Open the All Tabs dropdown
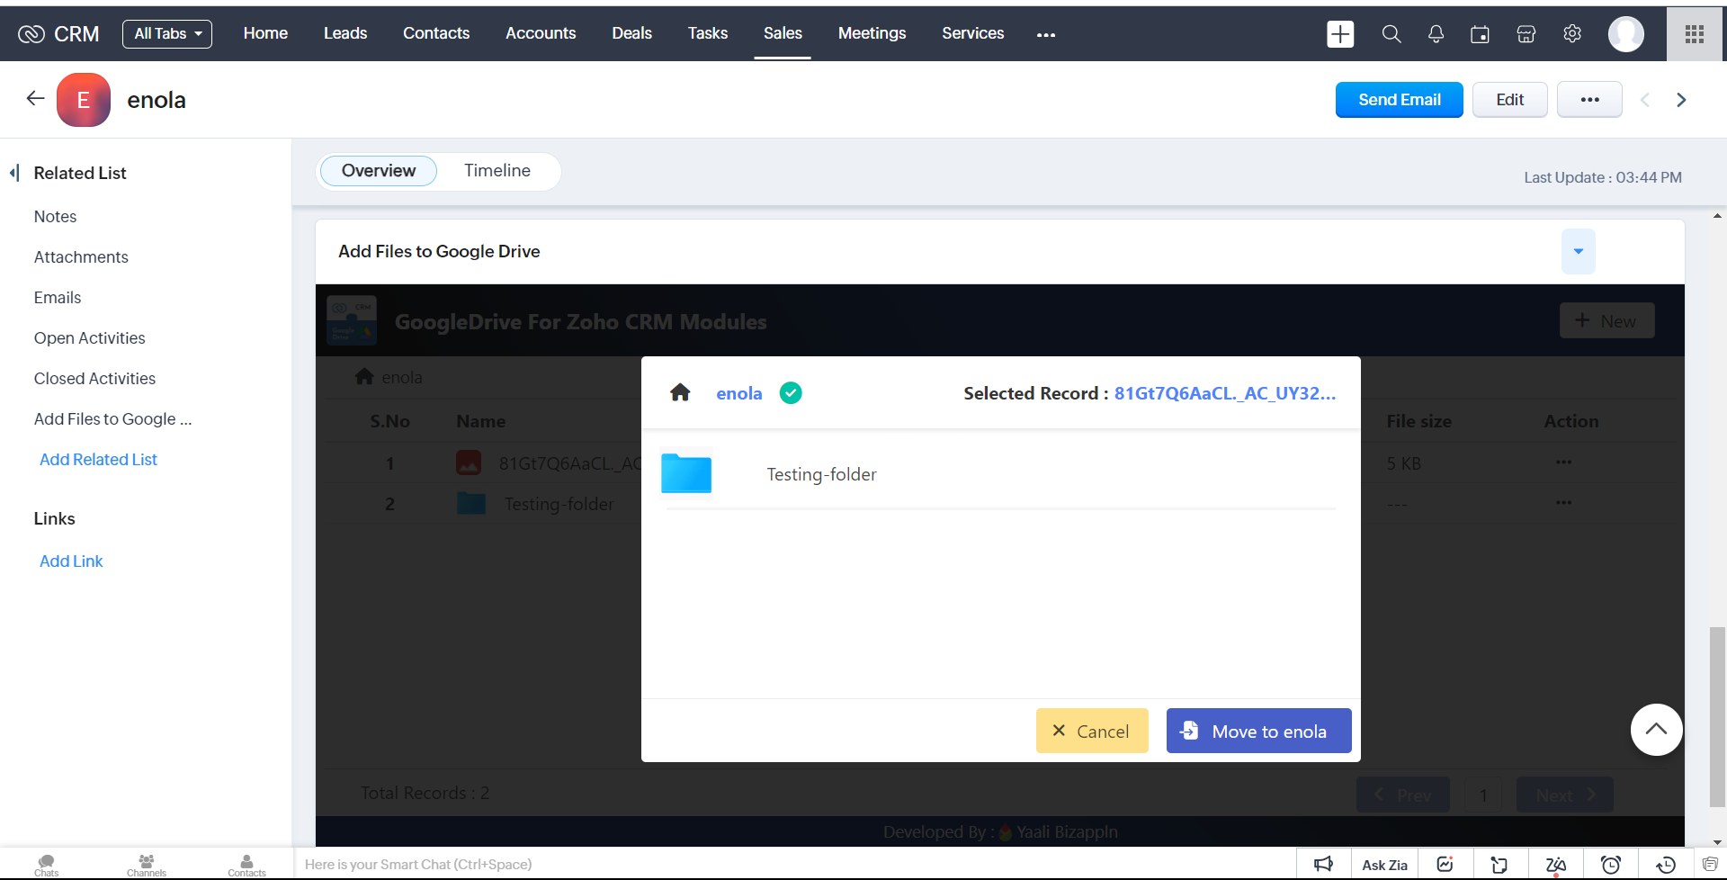 pyautogui.click(x=167, y=34)
